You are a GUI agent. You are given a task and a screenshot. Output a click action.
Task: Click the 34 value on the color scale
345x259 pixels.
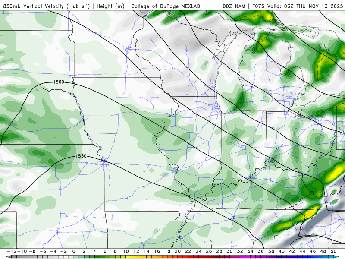[251, 251]
